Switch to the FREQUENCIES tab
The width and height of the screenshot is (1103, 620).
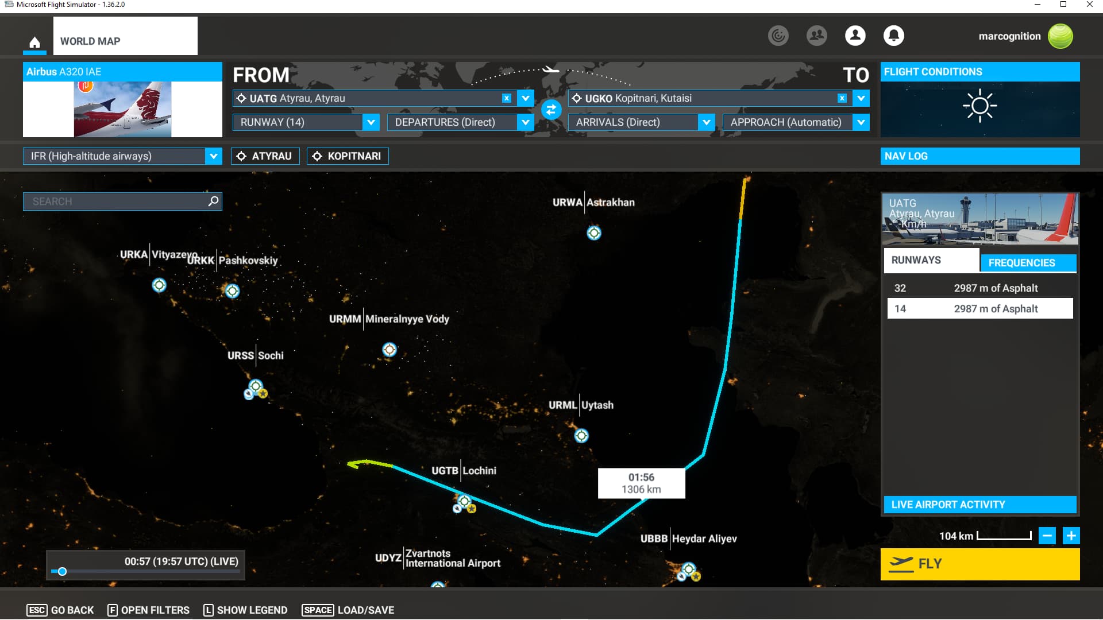coord(1028,263)
